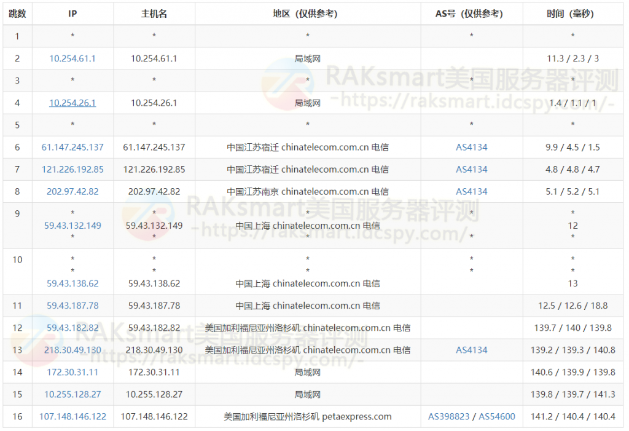Open IP link 10.254.61.1

coord(72,58)
